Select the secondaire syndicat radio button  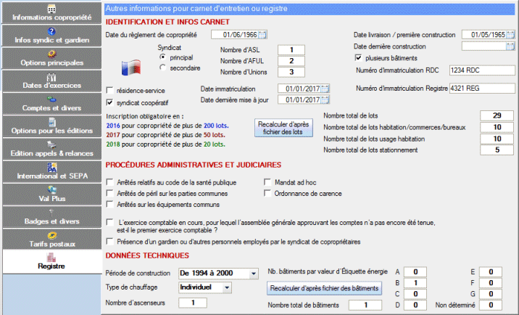[x=162, y=67]
